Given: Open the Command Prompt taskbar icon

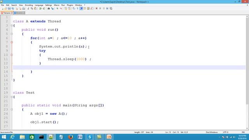Looking at the screenshot, I should pyautogui.click(x=42, y=137).
